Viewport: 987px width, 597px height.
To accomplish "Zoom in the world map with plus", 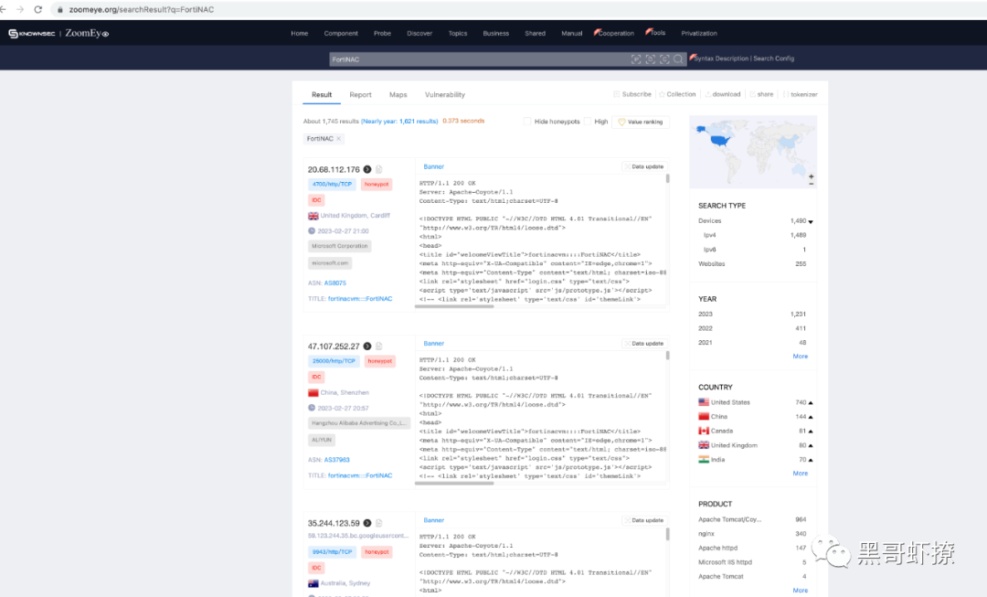I will (812, 176).
